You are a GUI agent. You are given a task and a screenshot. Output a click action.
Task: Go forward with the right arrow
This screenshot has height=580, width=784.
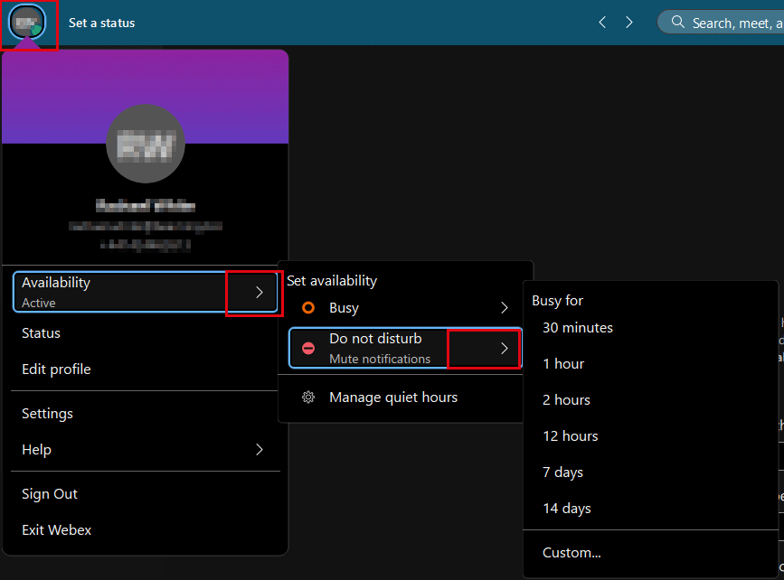[629, 23]
